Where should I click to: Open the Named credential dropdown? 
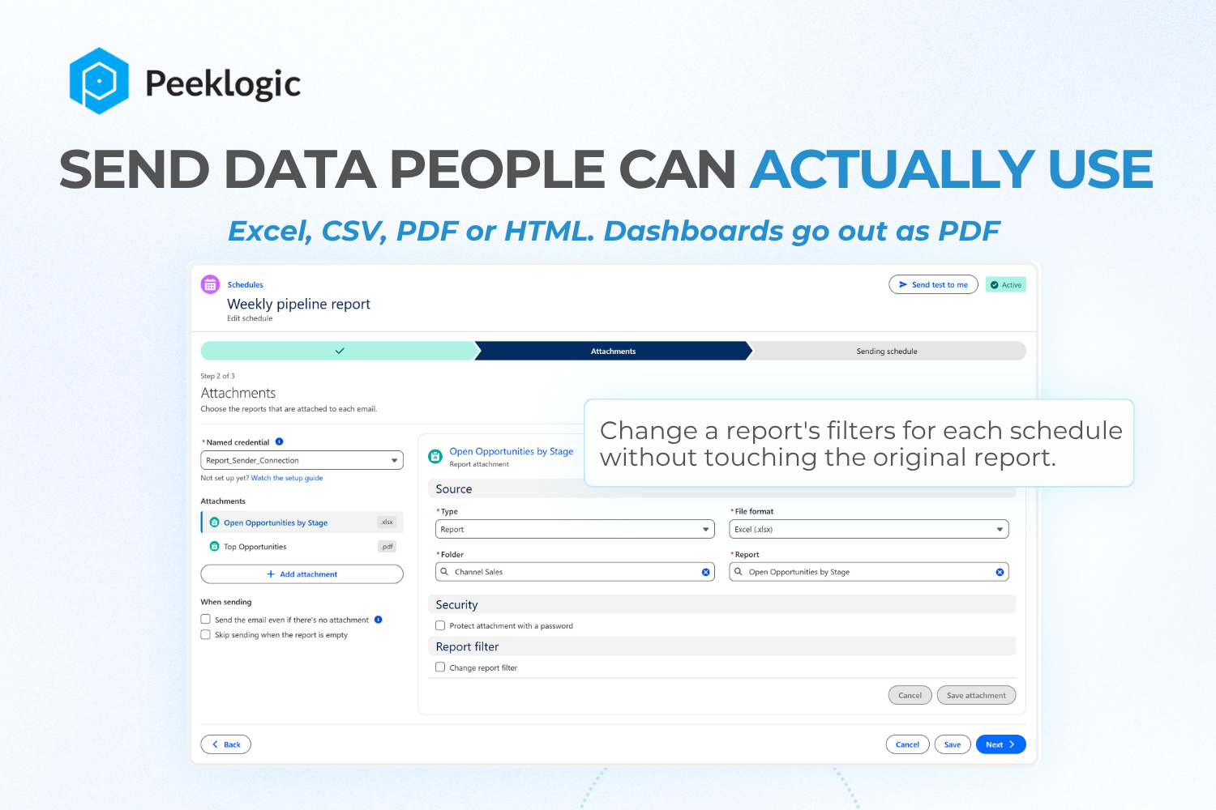tap(302, 460)
